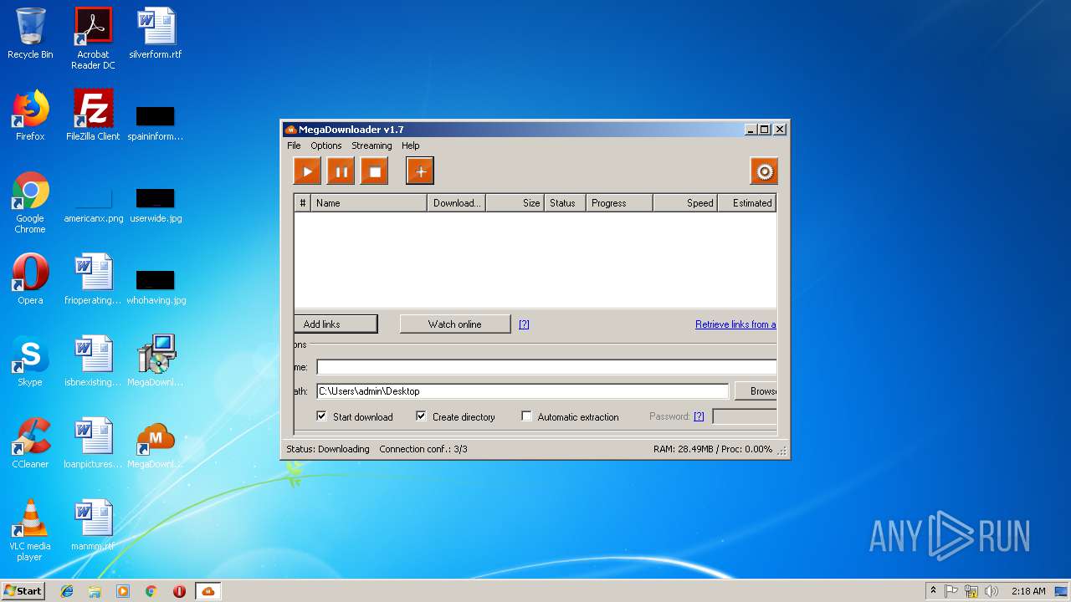
Task: Sort by the # column header
Action: coord(302,203)
